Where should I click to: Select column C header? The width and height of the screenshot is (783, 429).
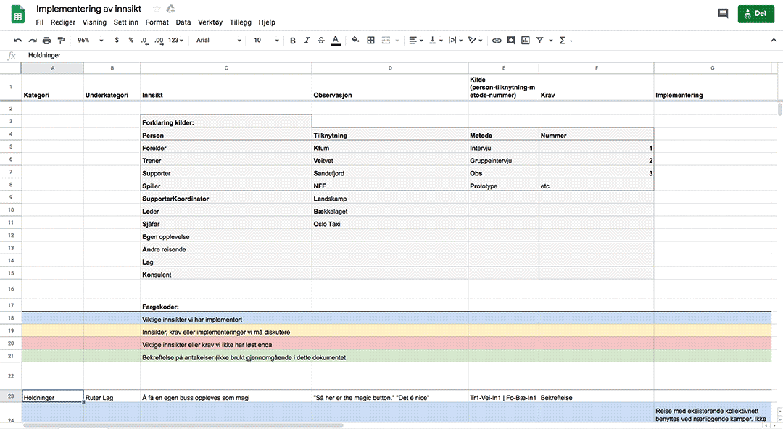[226, 68]
